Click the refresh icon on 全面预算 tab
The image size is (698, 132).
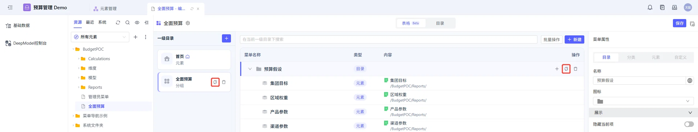point(192,9)
